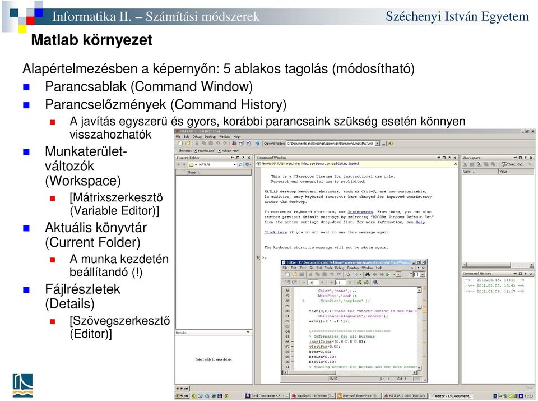Open layout dropdown at Editor toolbar right end
The width and height of the screenshot is (538, 401).
click(423, 274)
